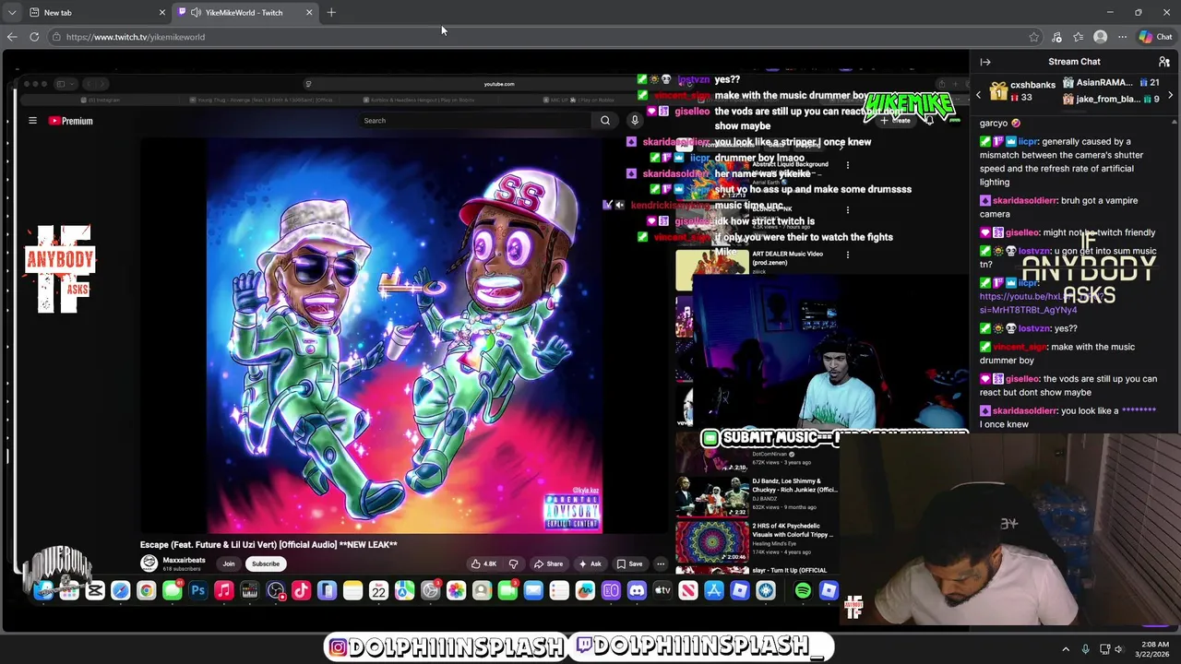Image resolution: width=1181 pixels, height=664 pixels.
Task: Open the Copilot Chat button
Action: (x=1155, y=37)
